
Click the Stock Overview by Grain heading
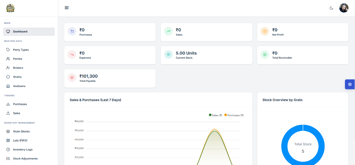282,100
